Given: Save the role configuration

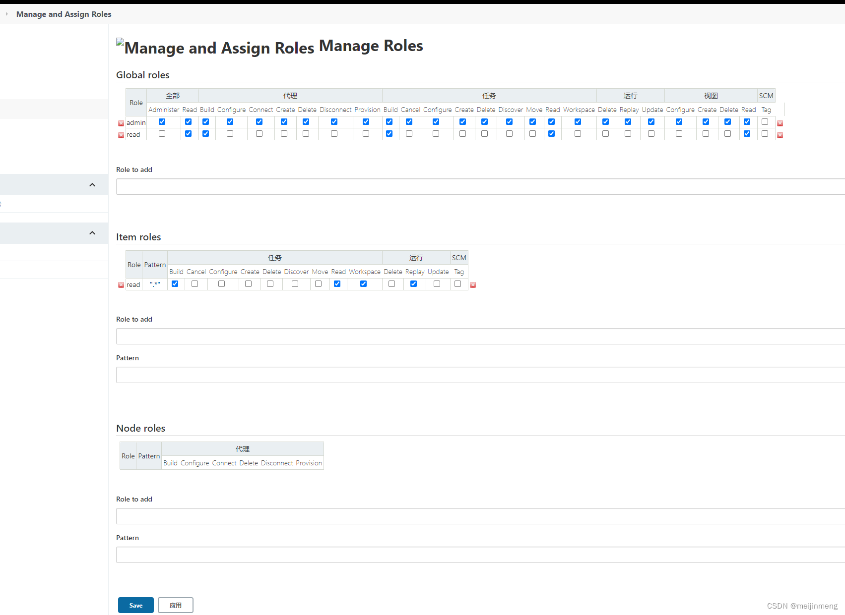Looking at the screenshot, I should (136, 605).
